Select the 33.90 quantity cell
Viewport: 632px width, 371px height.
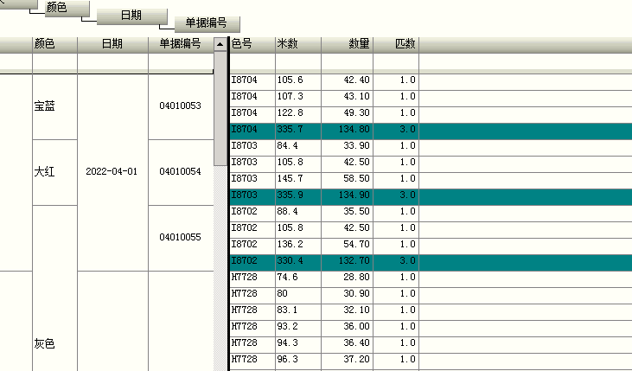click(348, 146)
